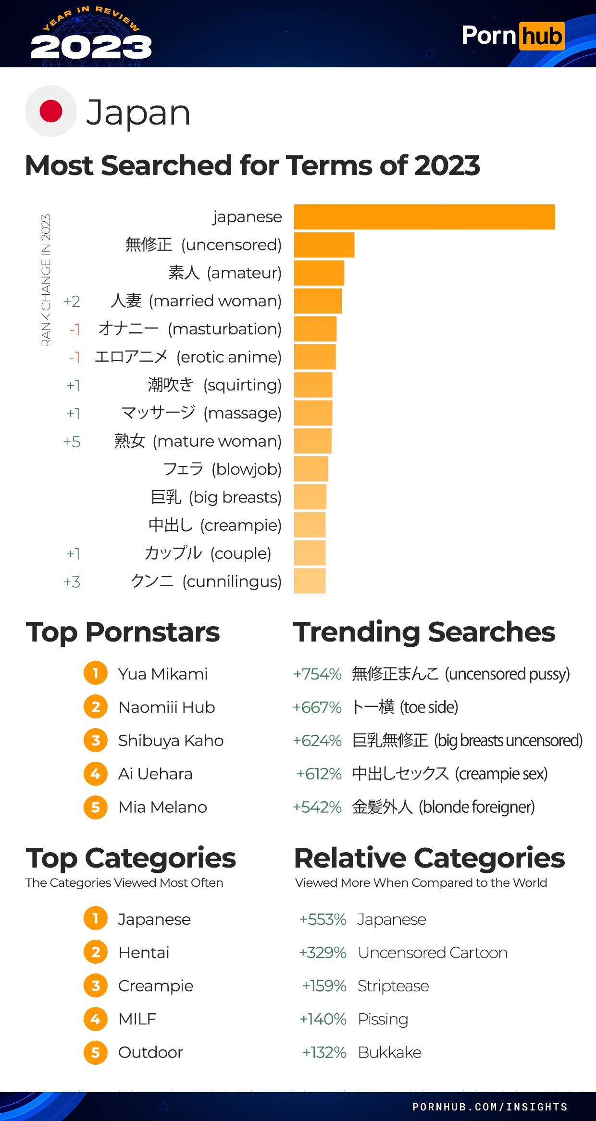This screenshot has height=1121, width=596.
Task: Click the Top Categories heading
Action: click(x=131, y=859)
